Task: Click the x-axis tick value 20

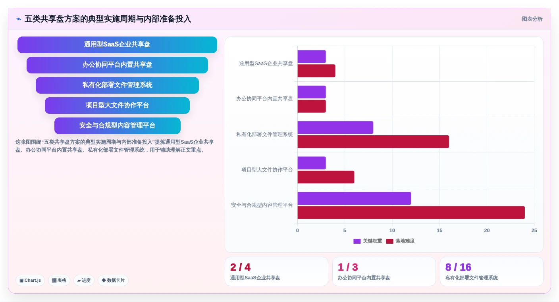Action: [x=487, y=231]
